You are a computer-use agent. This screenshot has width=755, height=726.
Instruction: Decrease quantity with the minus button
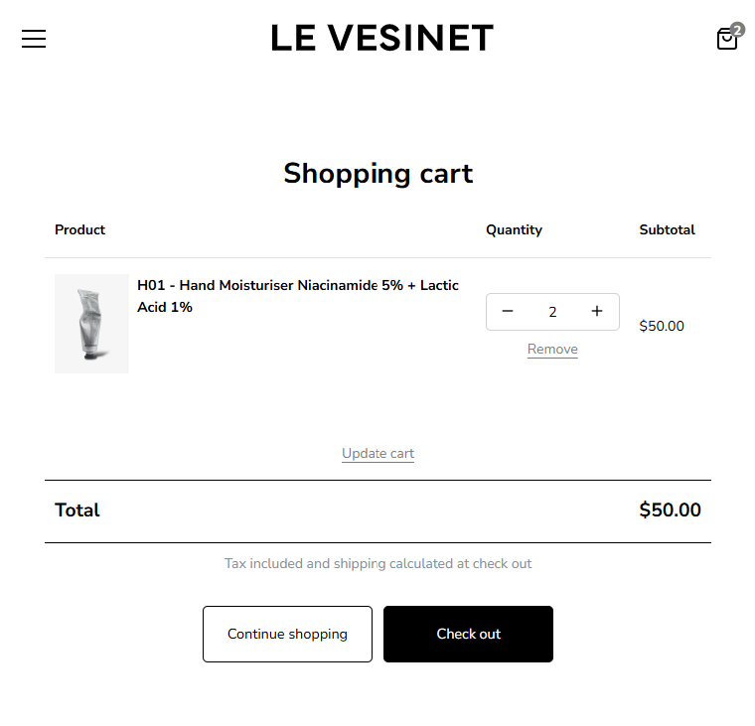[508, 312]
